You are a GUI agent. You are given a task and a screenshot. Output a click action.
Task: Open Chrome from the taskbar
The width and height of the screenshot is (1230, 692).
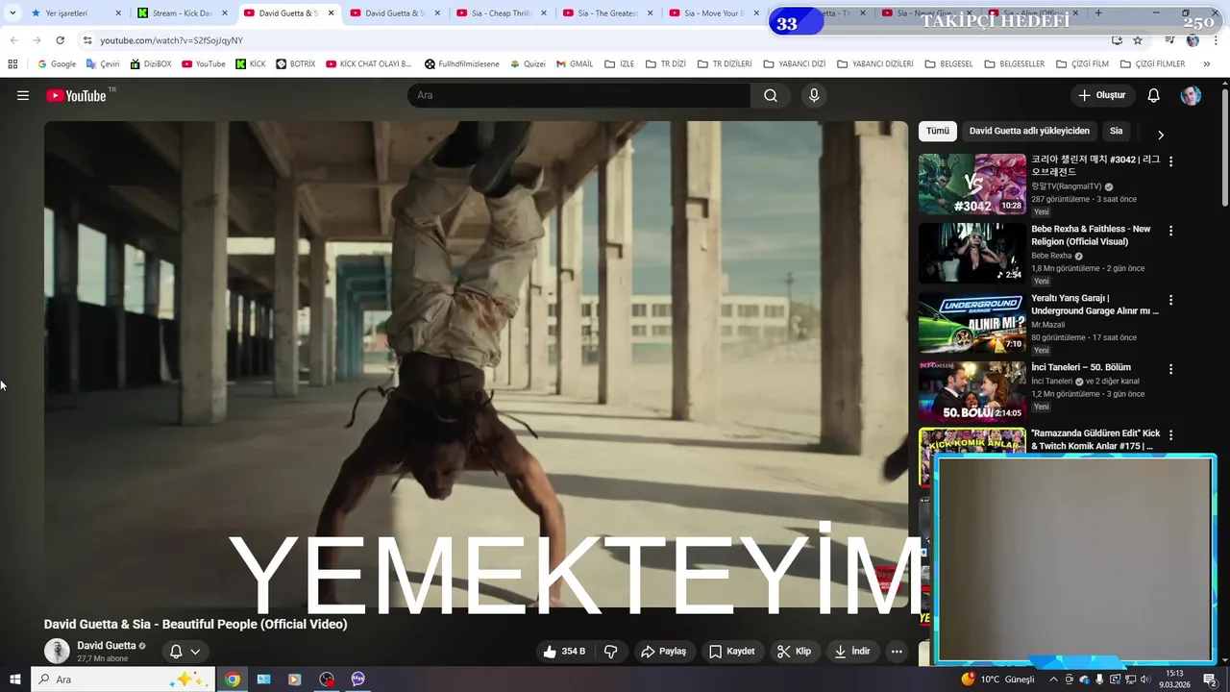(233, 680)
